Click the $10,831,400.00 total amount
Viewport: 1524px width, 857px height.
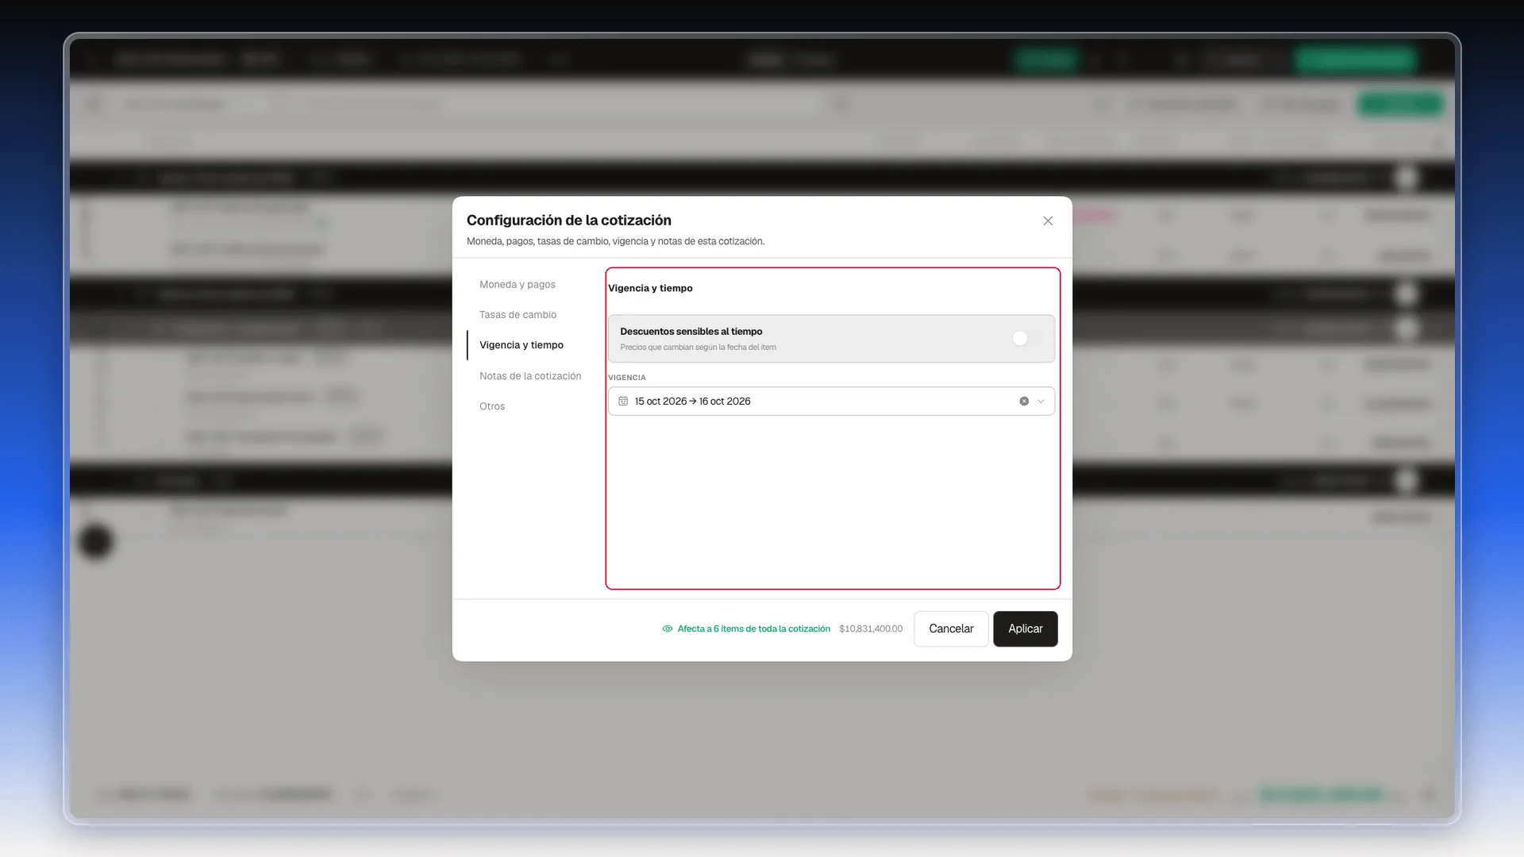click(x=871, y=628)
